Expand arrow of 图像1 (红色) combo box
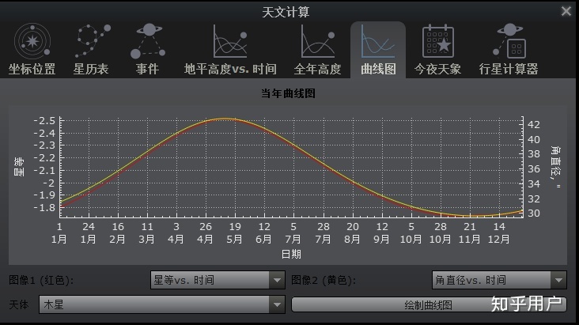579x325 pixels. (x=277, y=280)
